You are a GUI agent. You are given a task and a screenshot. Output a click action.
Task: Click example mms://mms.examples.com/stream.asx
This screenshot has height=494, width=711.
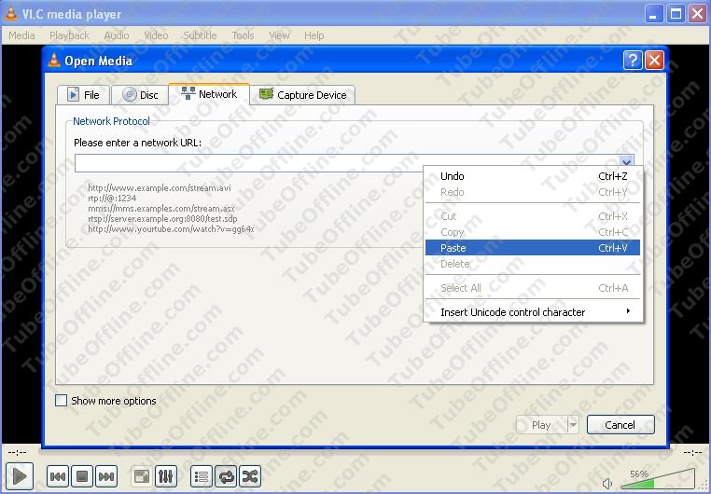point(161,208)
